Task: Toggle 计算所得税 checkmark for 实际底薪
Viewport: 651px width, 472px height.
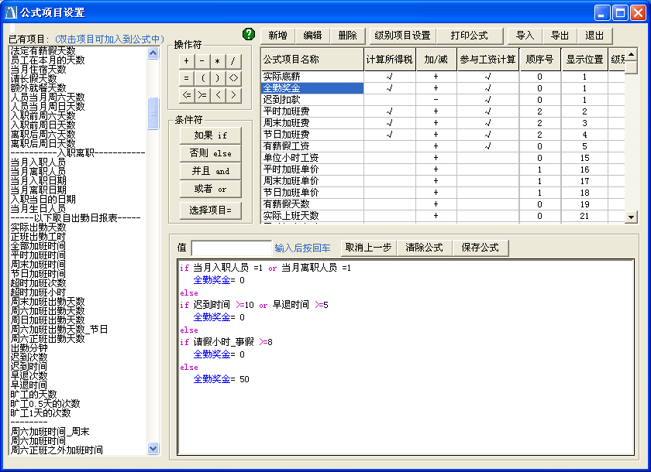Action: [389, 77]
